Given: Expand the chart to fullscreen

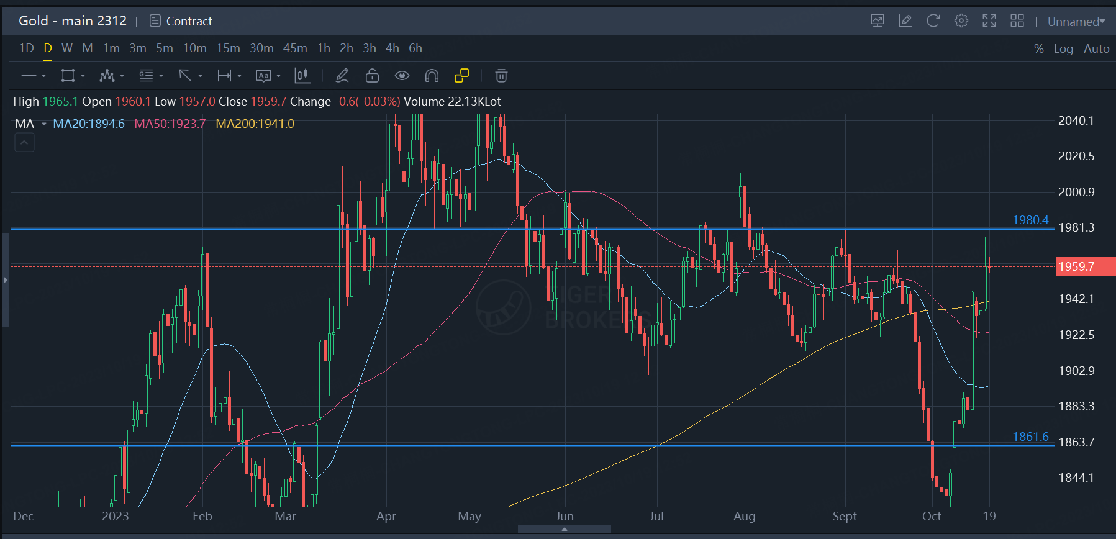Looking at the screenshot, I should coord(989,21).
